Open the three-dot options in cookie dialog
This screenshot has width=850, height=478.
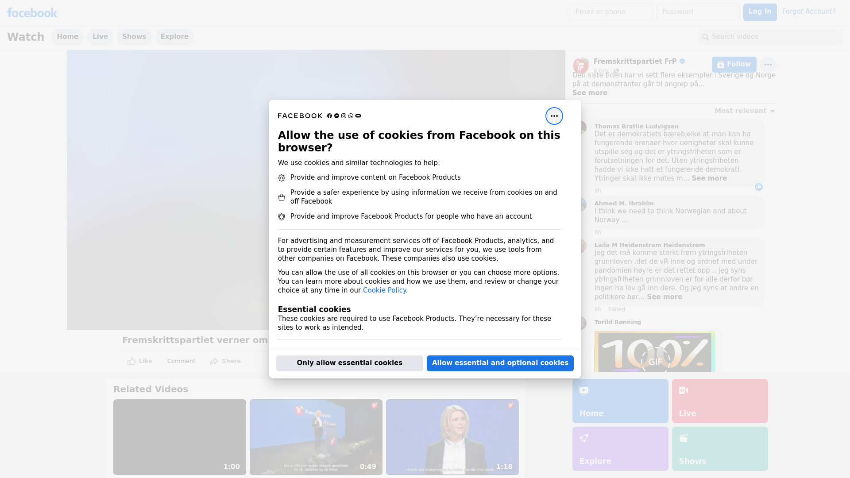(554, 116)
